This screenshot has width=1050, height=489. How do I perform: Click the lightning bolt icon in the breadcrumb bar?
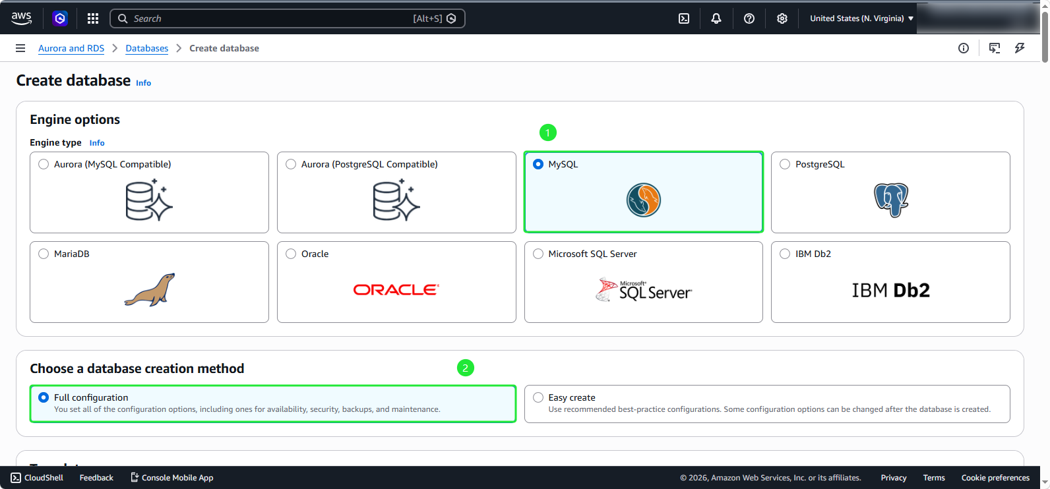[1020, 48]
